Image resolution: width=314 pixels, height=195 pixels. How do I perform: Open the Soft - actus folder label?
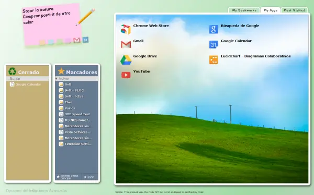click(x=74, y=96)
